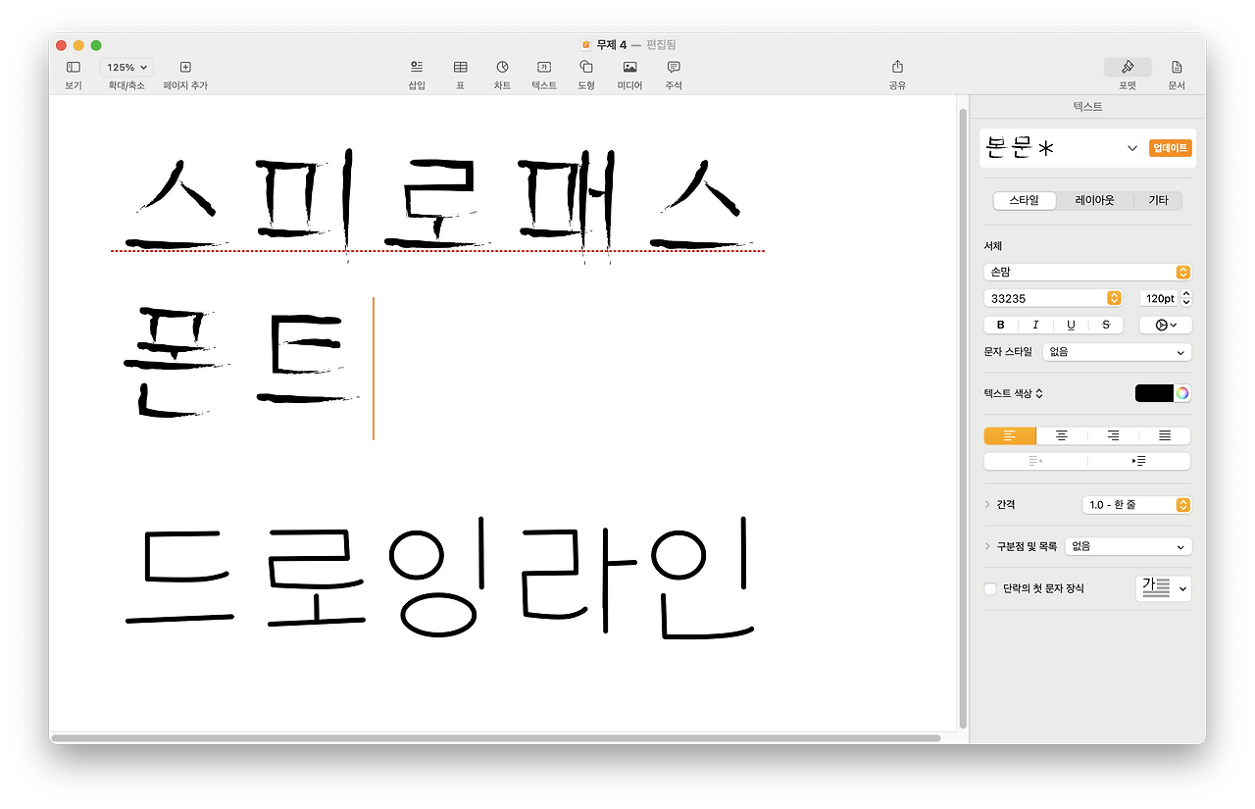Close the Pages window
The image size is (1255, 809).
[x=61, y=45]
